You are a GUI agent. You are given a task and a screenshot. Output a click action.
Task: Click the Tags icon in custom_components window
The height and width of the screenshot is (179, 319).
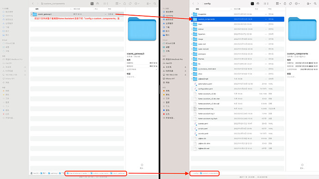[130, 4]
